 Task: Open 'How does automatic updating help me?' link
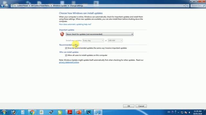pyautogui.click(x=75, y=24)
